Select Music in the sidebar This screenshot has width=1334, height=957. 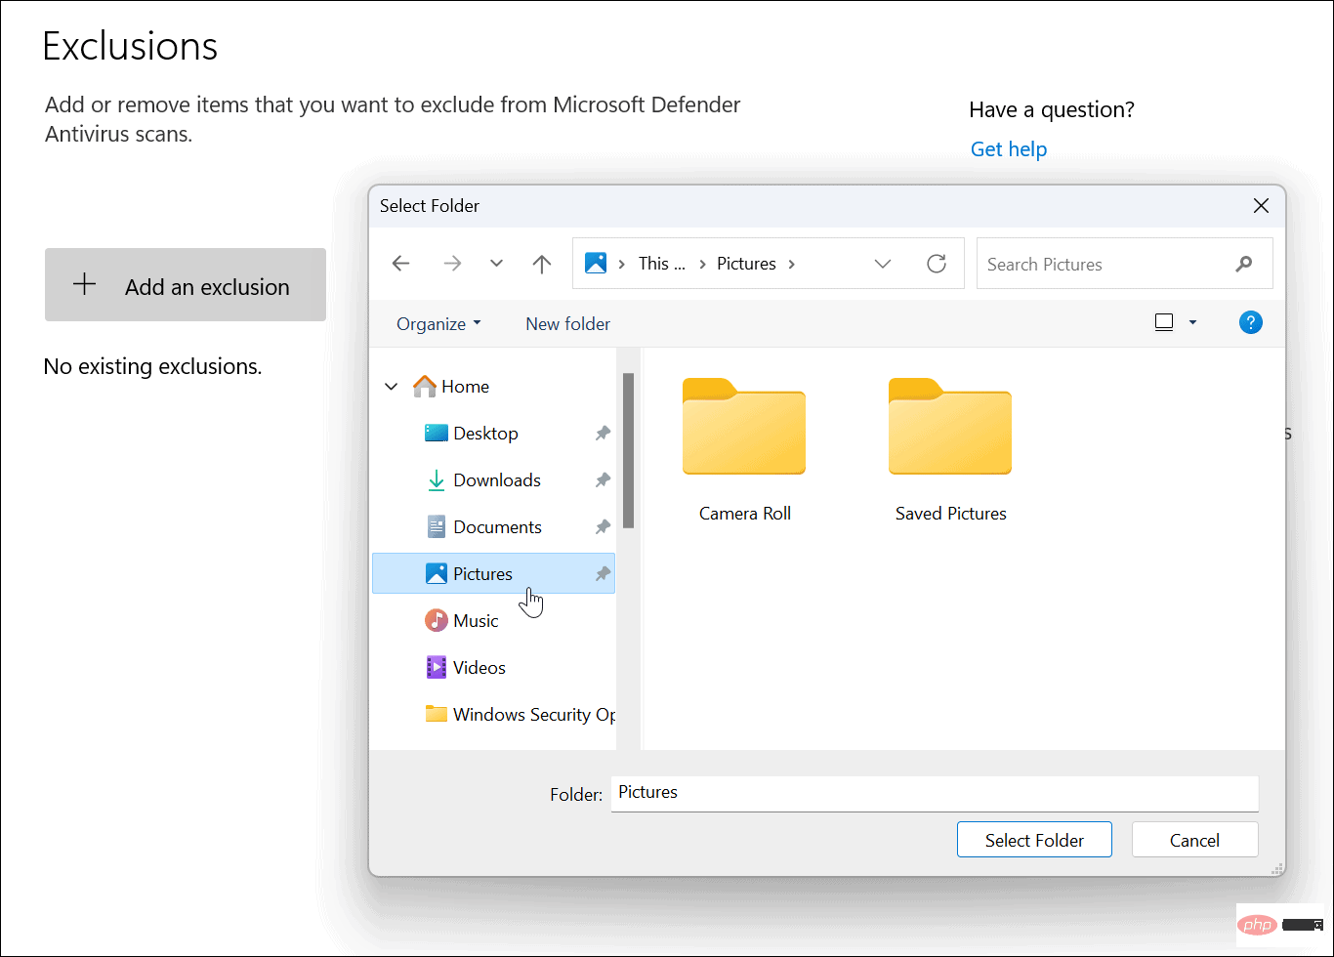click(x=475, y=620)
